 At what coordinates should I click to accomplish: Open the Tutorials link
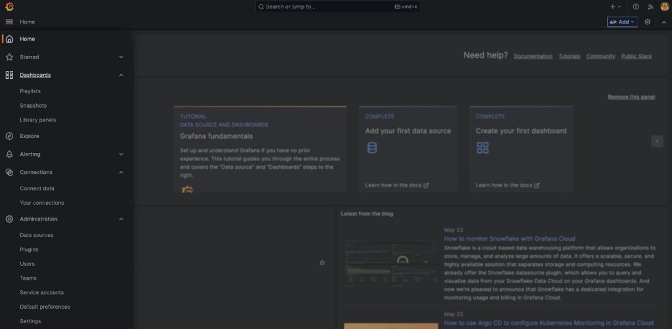[569, 56]
